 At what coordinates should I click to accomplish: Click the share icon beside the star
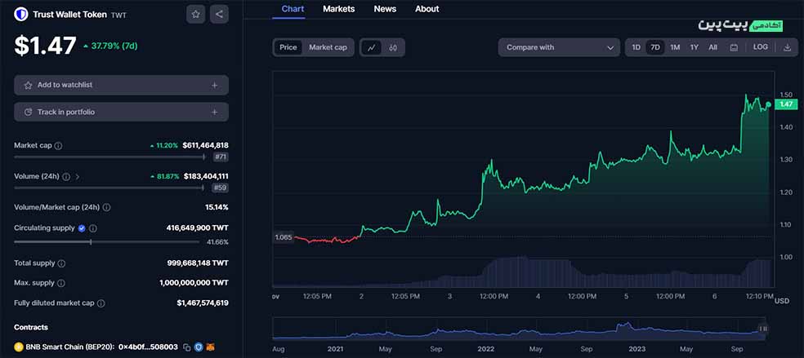click(x=220, y=15)
